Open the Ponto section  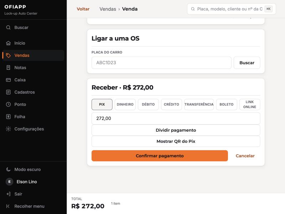coord(33,105)
